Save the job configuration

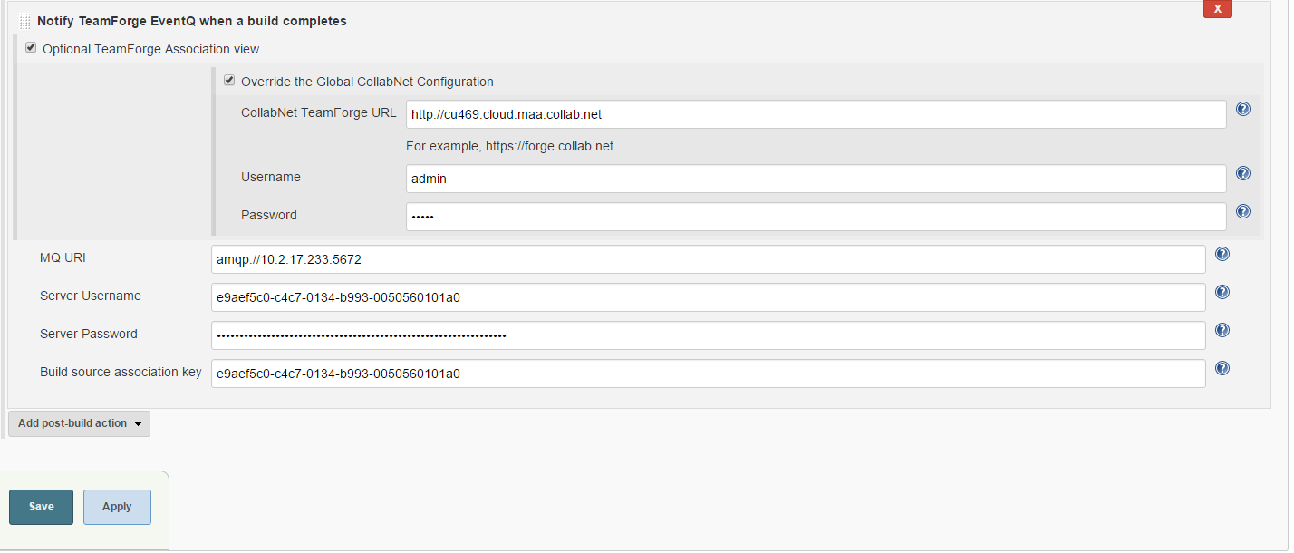[x=41, y=507]
